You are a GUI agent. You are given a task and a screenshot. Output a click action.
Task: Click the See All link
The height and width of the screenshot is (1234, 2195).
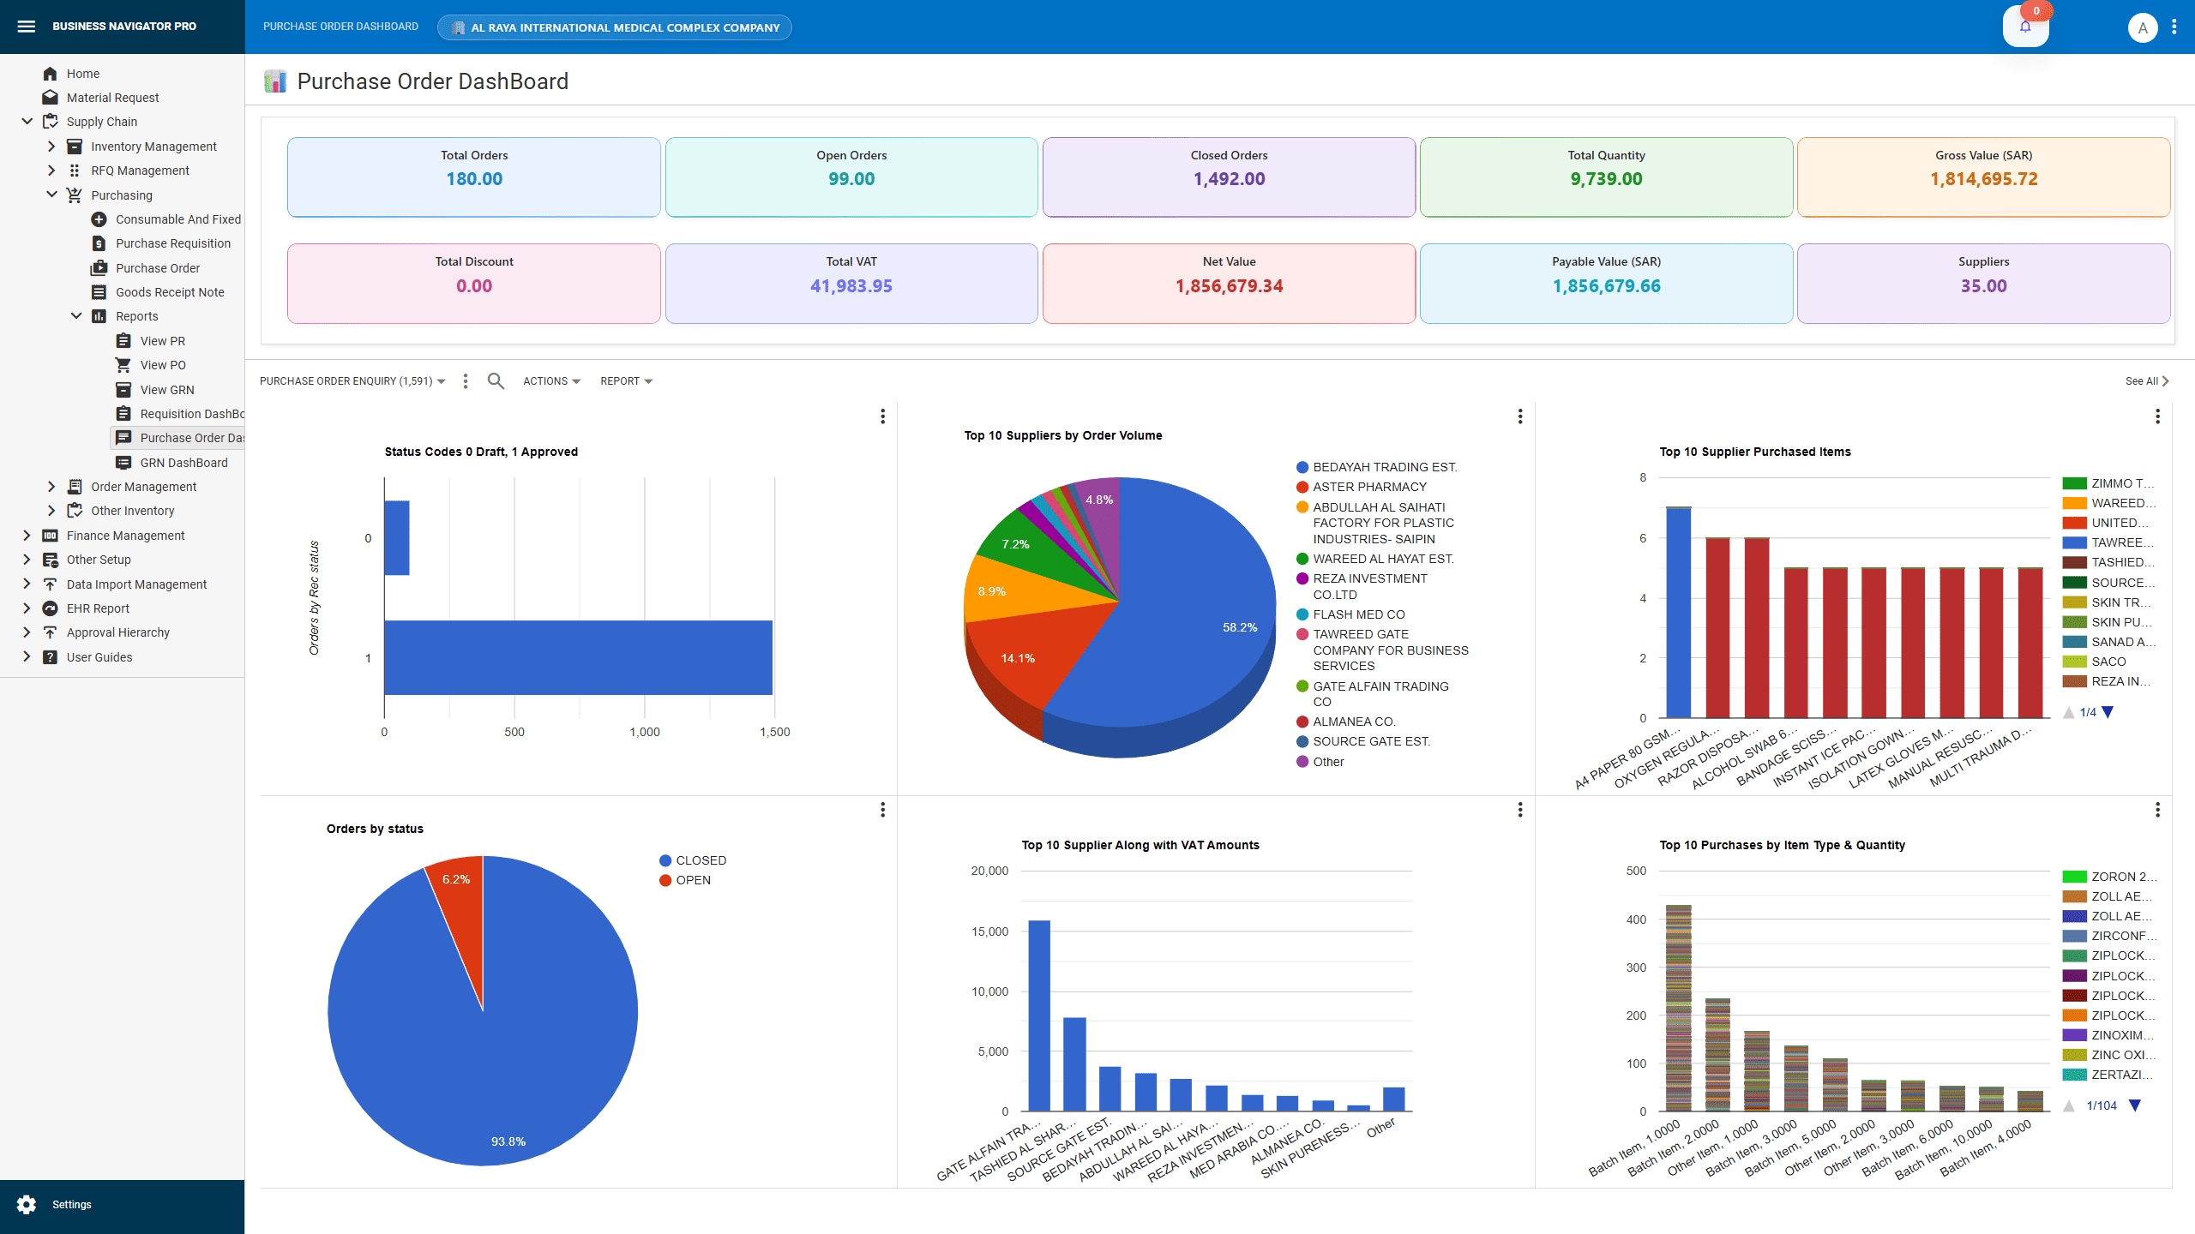tap(2144, 380)
